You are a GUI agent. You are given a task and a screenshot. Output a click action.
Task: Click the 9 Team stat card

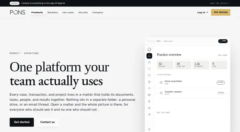[219, 65]
